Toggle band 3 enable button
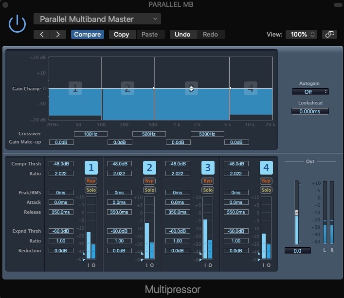This screenshot has width=344, height=298. tap(208, 168)
